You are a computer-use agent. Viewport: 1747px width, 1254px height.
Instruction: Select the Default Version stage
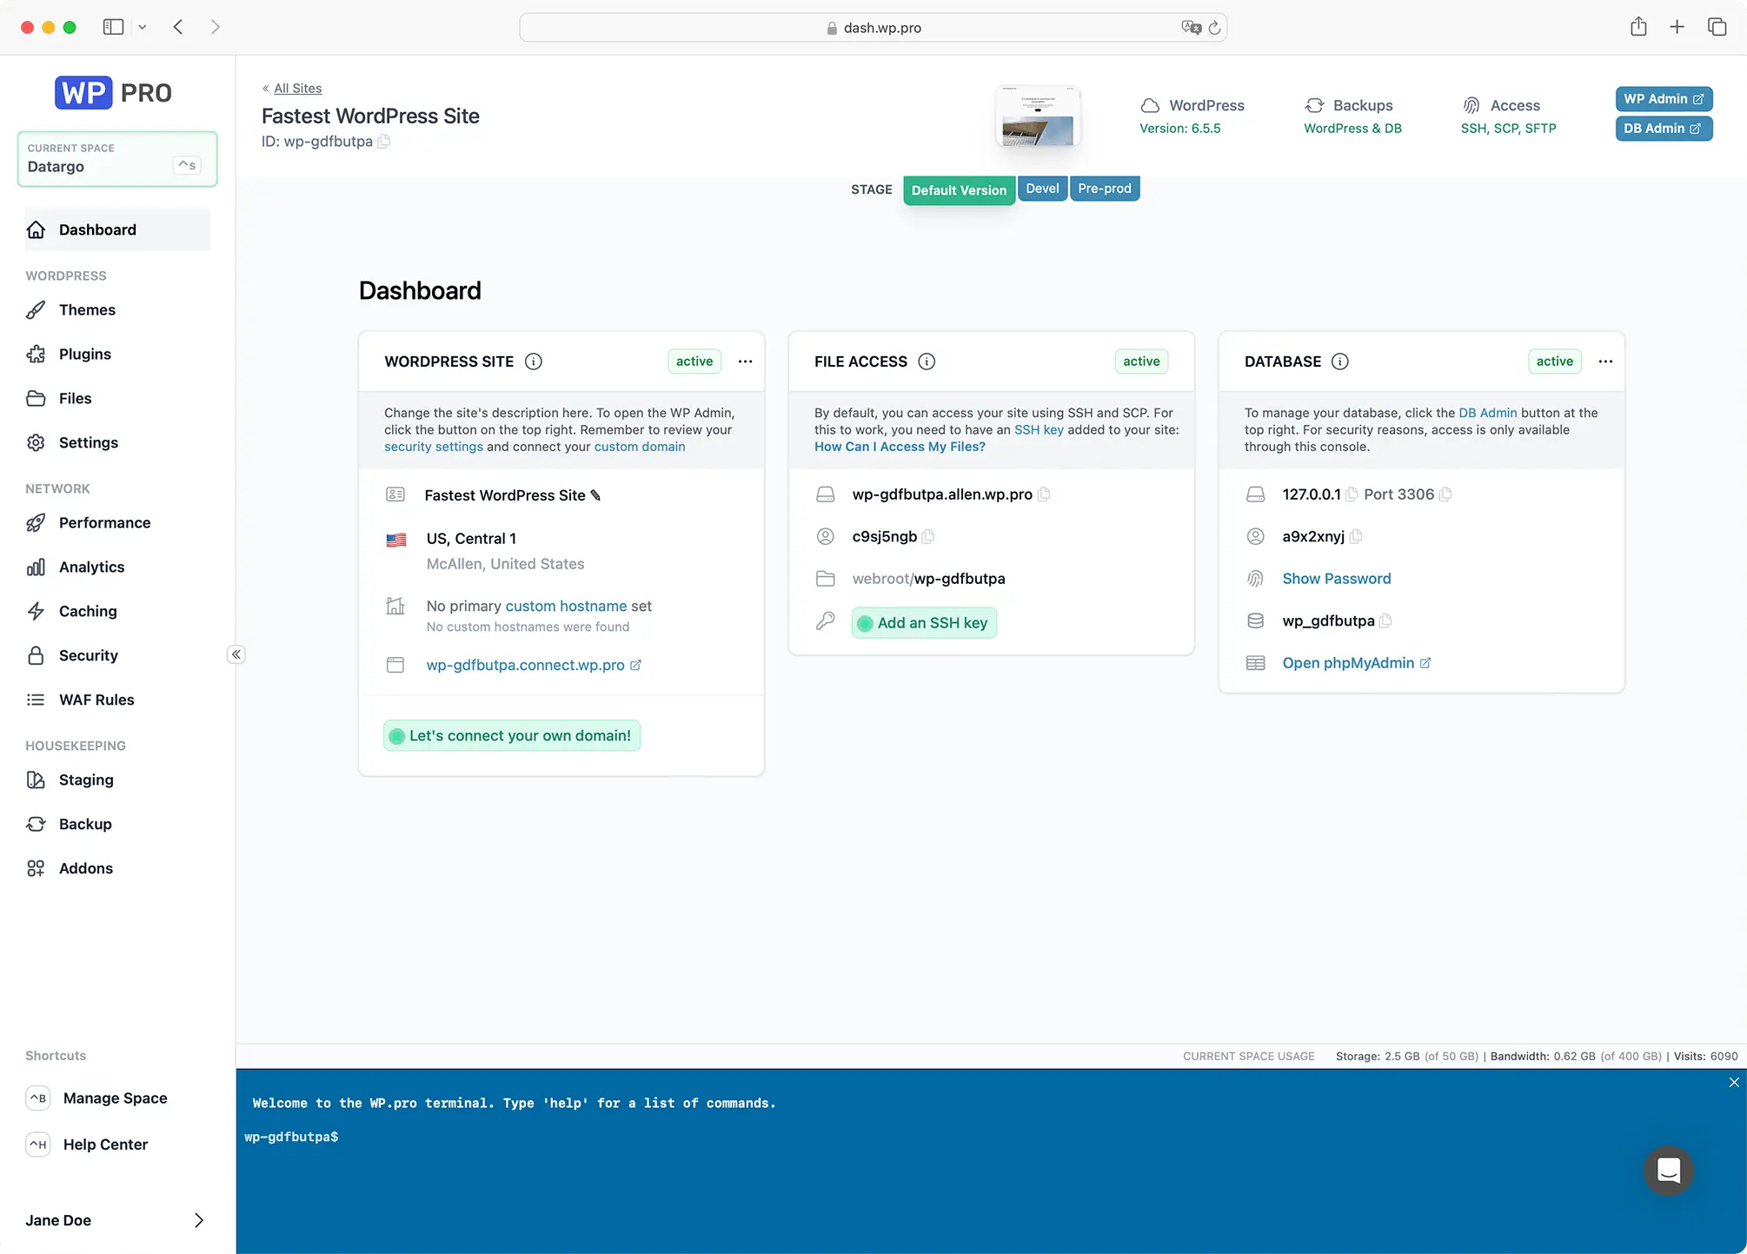tap(959, 190)
